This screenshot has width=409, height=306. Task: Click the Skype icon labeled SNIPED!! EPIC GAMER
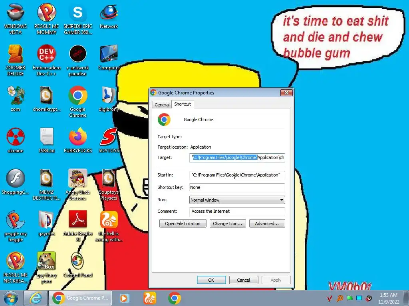(78, 19)
